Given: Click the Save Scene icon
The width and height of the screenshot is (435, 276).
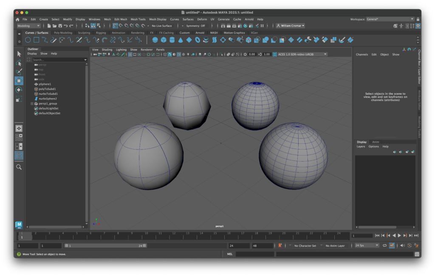Looking at the screenshot, I should tap(59, 26).
